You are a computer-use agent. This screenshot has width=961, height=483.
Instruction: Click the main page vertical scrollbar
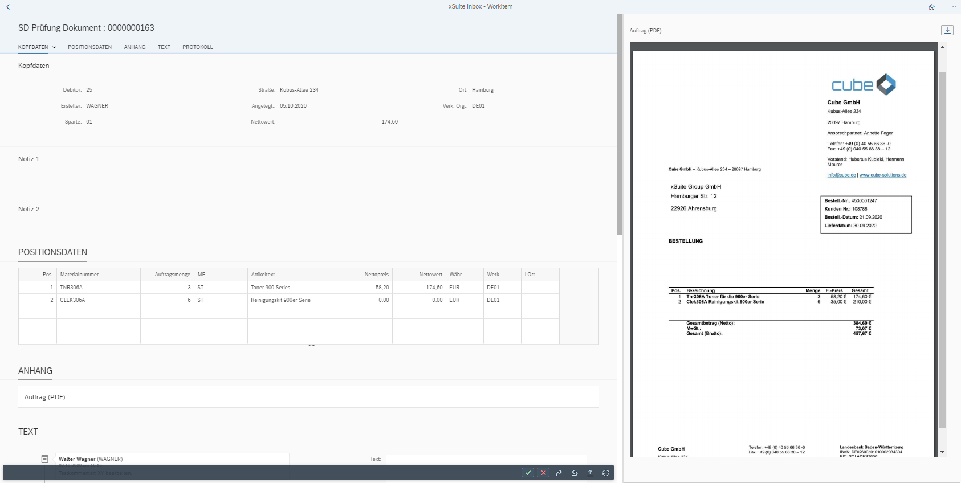coord(620,125)
